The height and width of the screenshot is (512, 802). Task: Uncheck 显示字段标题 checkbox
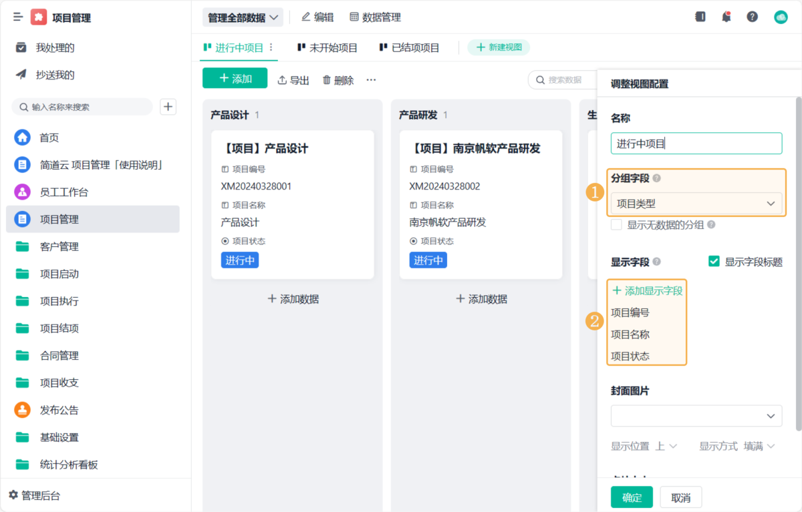coord(714,262)
